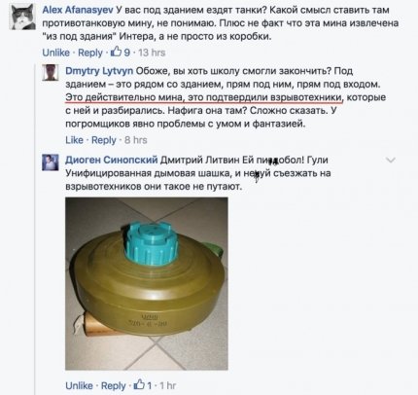
Task: Click the 1 hr timestamp
Action: tap(168, 385)
